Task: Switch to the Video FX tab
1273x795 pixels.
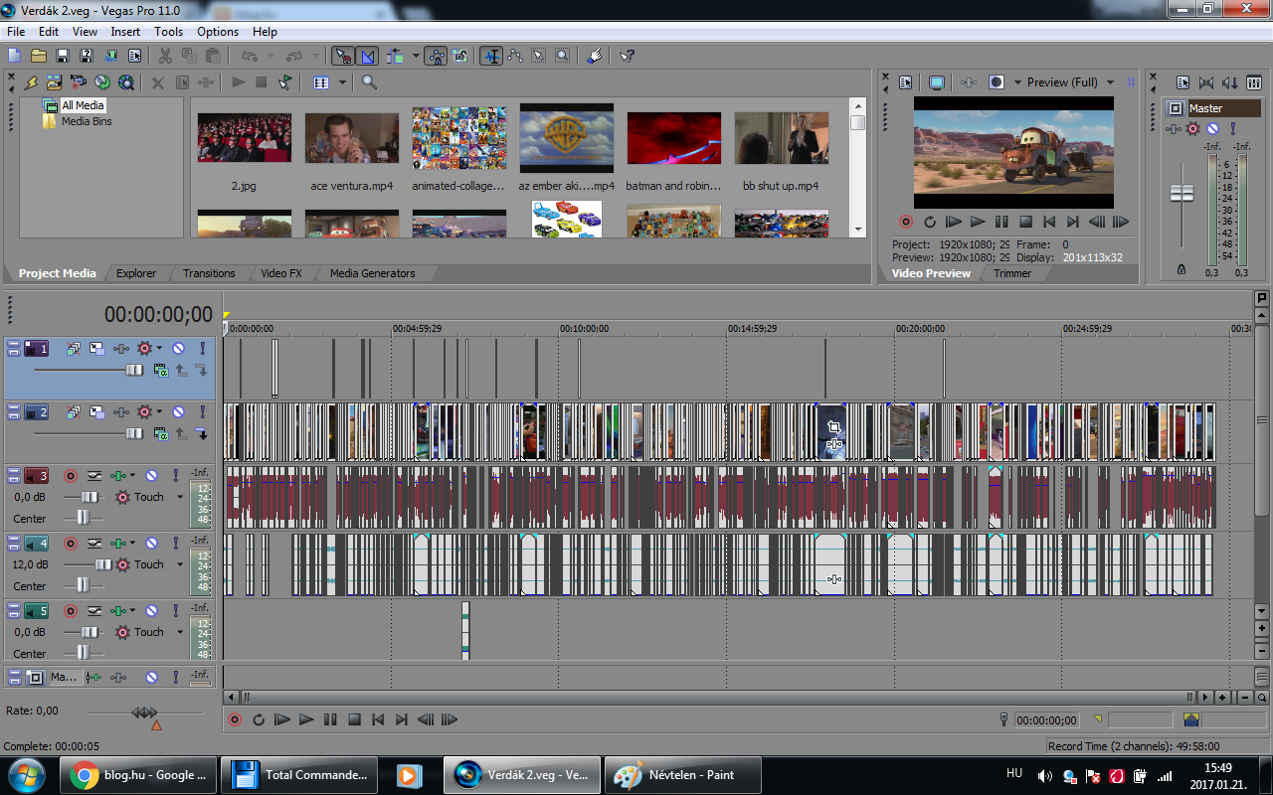Action: [281, 273]
